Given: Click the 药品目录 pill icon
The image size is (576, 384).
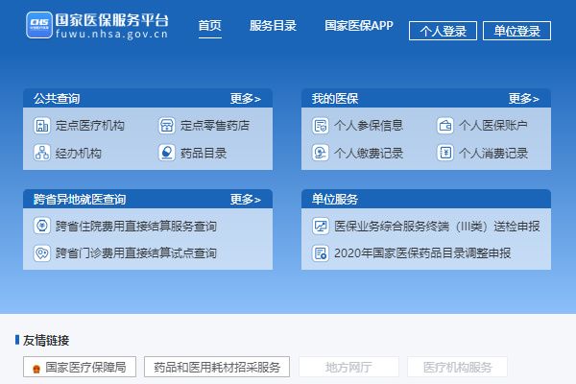Looking at the screenshot, I should 167,153.
